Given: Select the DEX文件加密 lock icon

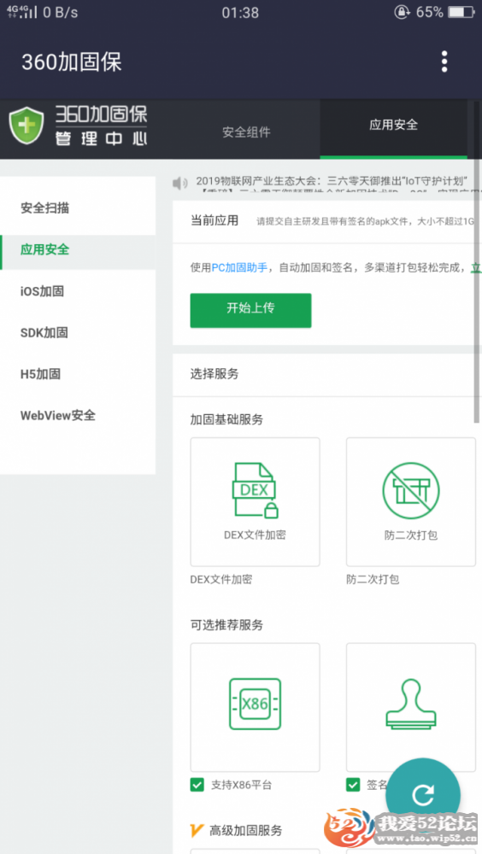Looking at the screenshot, I should pyautogui.click(x=256, y=490).
